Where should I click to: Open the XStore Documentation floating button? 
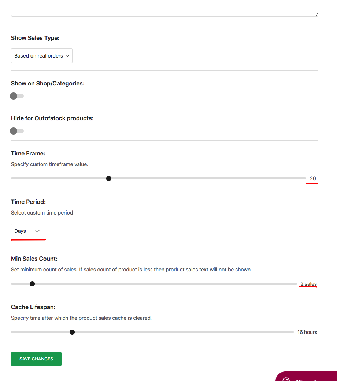(306, 376)
